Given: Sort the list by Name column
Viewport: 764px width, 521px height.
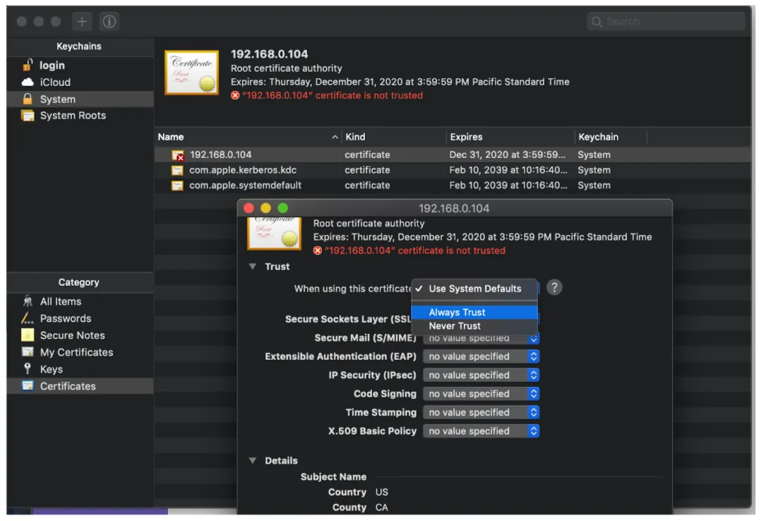Looking at the screenshot, I should (x=248, y=137).
